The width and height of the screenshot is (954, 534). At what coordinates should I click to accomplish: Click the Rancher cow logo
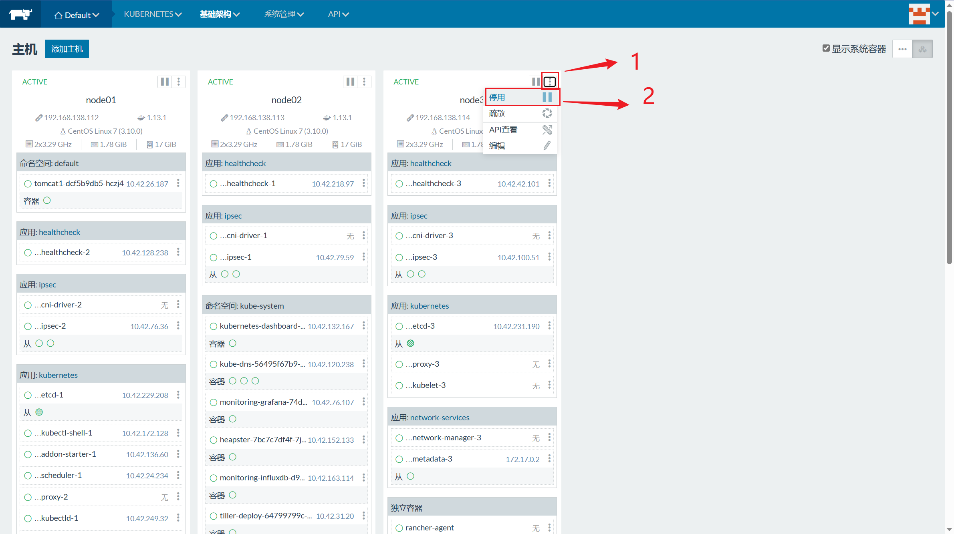coord(20,14)
